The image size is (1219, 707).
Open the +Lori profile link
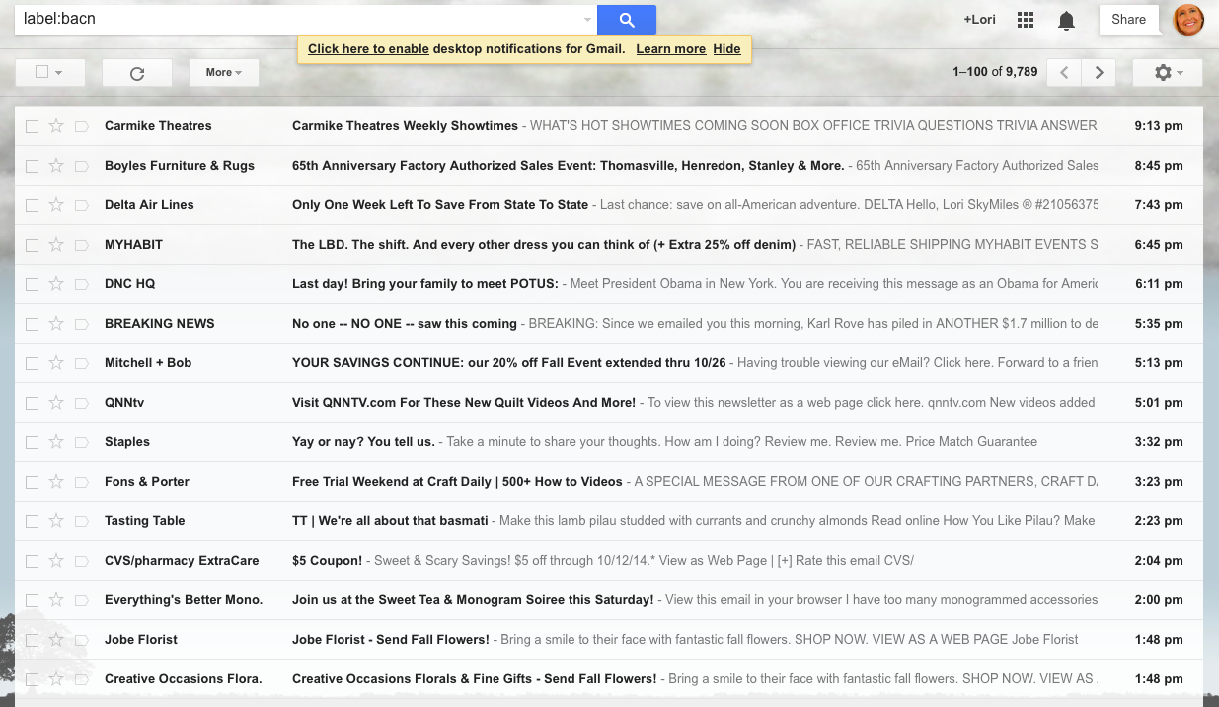(979, 19)
